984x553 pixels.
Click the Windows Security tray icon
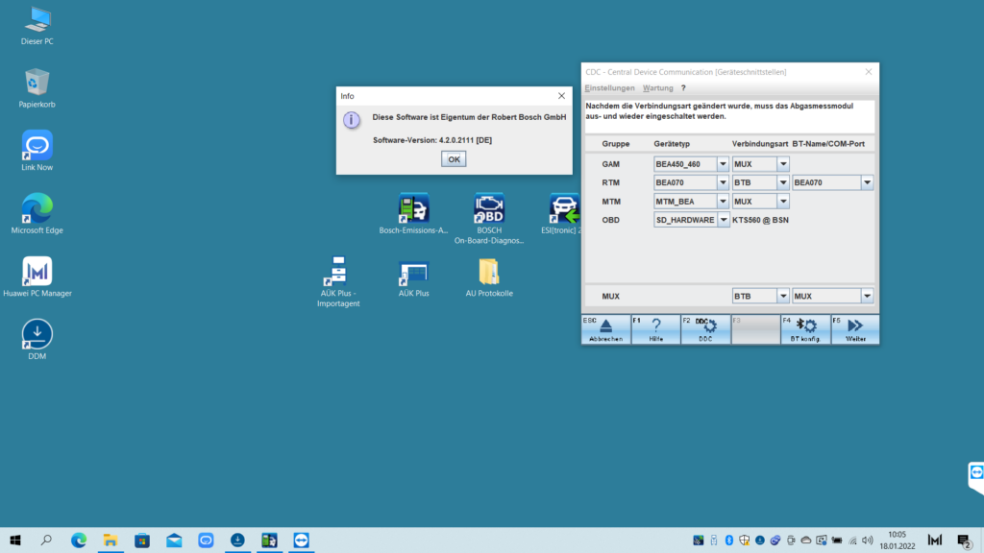(x=745, y=540)
